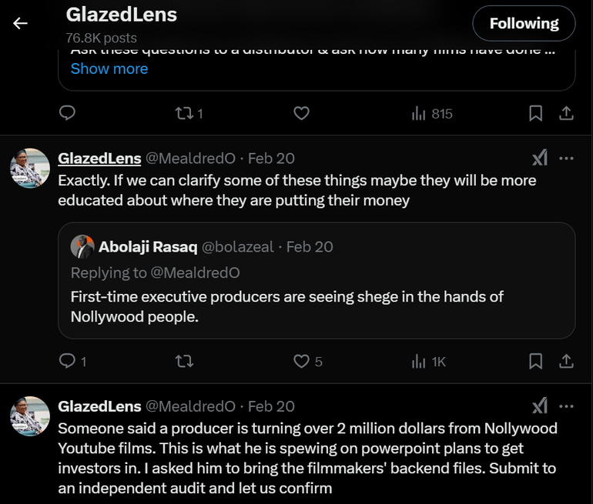Reply to the post with 1 comment
Viewport: 593px width, 504px height.
point(68,361)
